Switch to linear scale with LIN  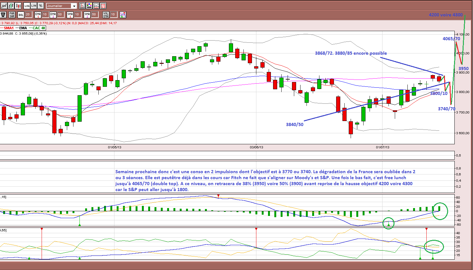pos(34,6)
